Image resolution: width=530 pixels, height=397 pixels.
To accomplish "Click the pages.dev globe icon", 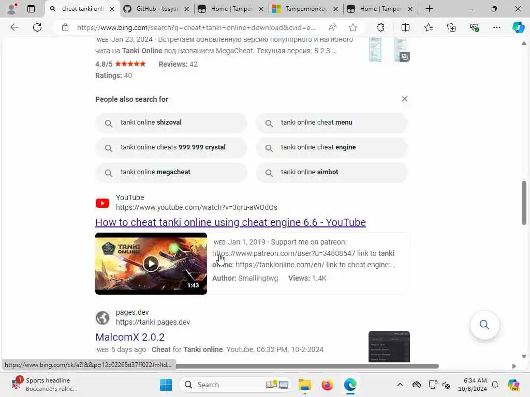I will (102, 318).
